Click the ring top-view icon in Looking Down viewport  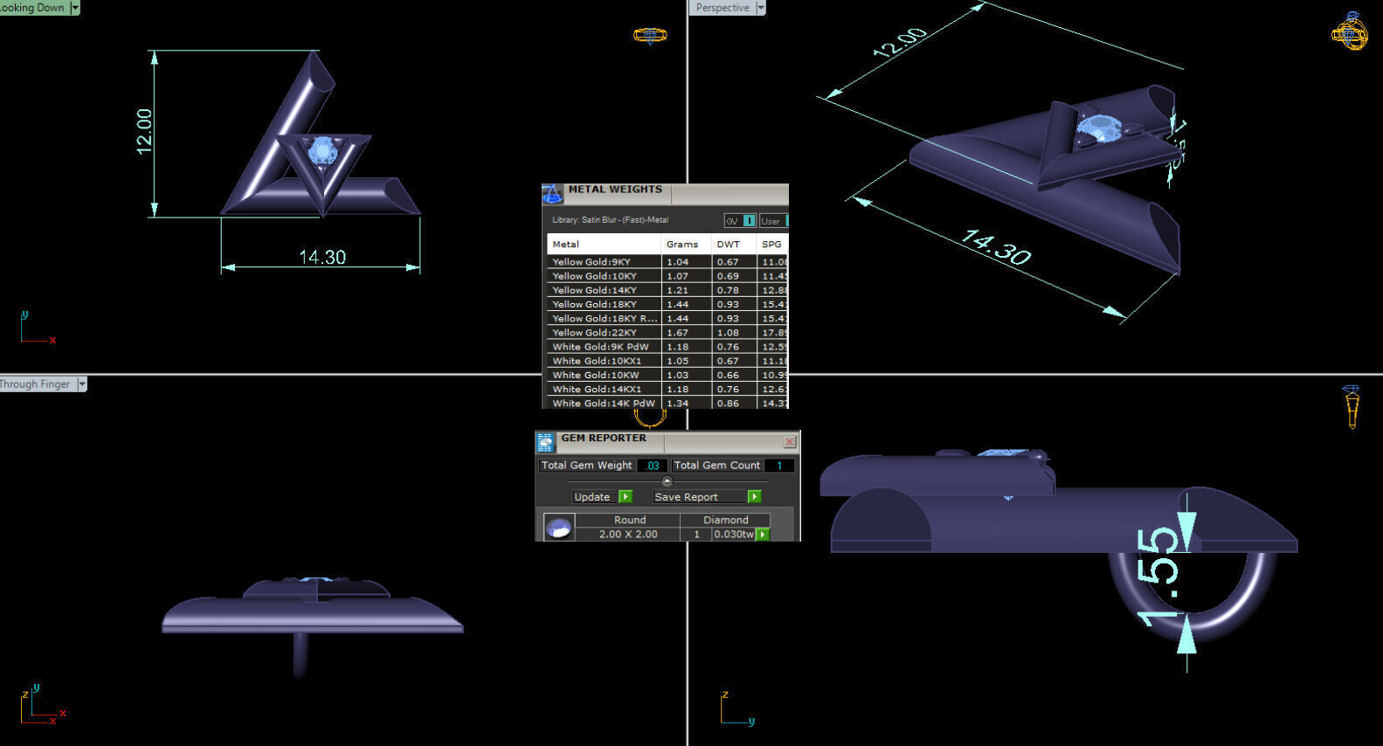[649, 36]
